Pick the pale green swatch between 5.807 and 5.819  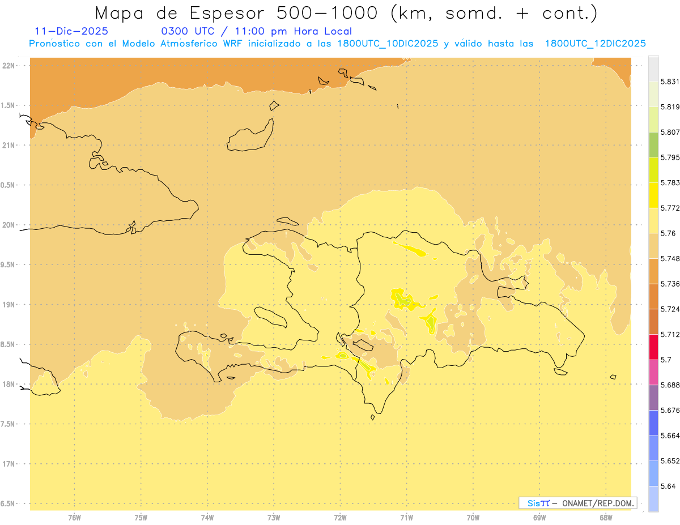[x=653, y=119]
